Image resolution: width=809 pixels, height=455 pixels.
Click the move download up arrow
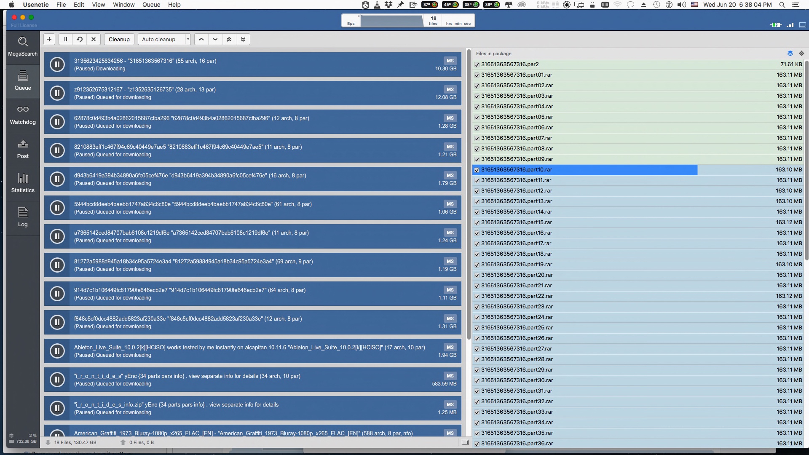(201, 39)
